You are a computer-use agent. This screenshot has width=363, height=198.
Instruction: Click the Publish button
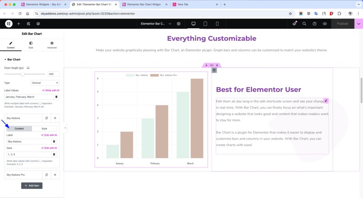pos(342,24)
